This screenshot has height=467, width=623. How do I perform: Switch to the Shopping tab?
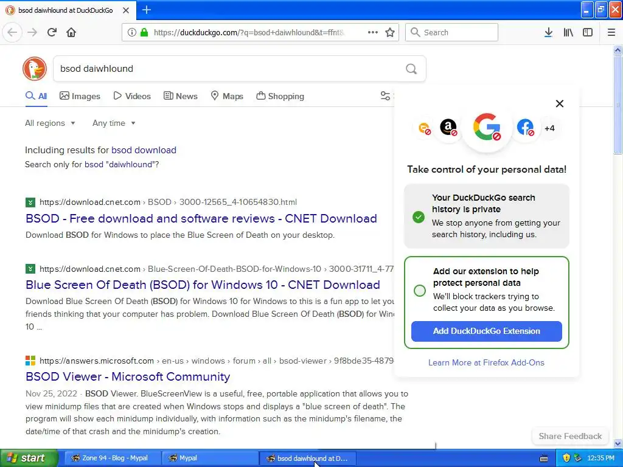(x=280, y=96)
